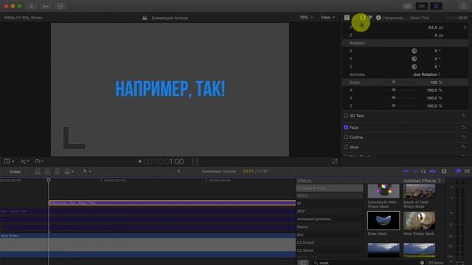Select the Basic Title clip in timeline
Screen dimensions: 472x265
(172, 203)
